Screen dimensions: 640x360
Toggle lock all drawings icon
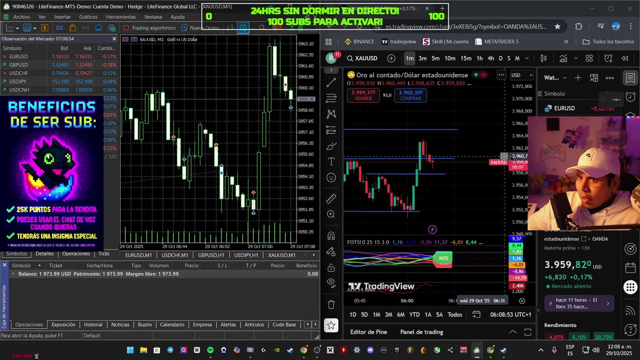click(x=331, y=267)
